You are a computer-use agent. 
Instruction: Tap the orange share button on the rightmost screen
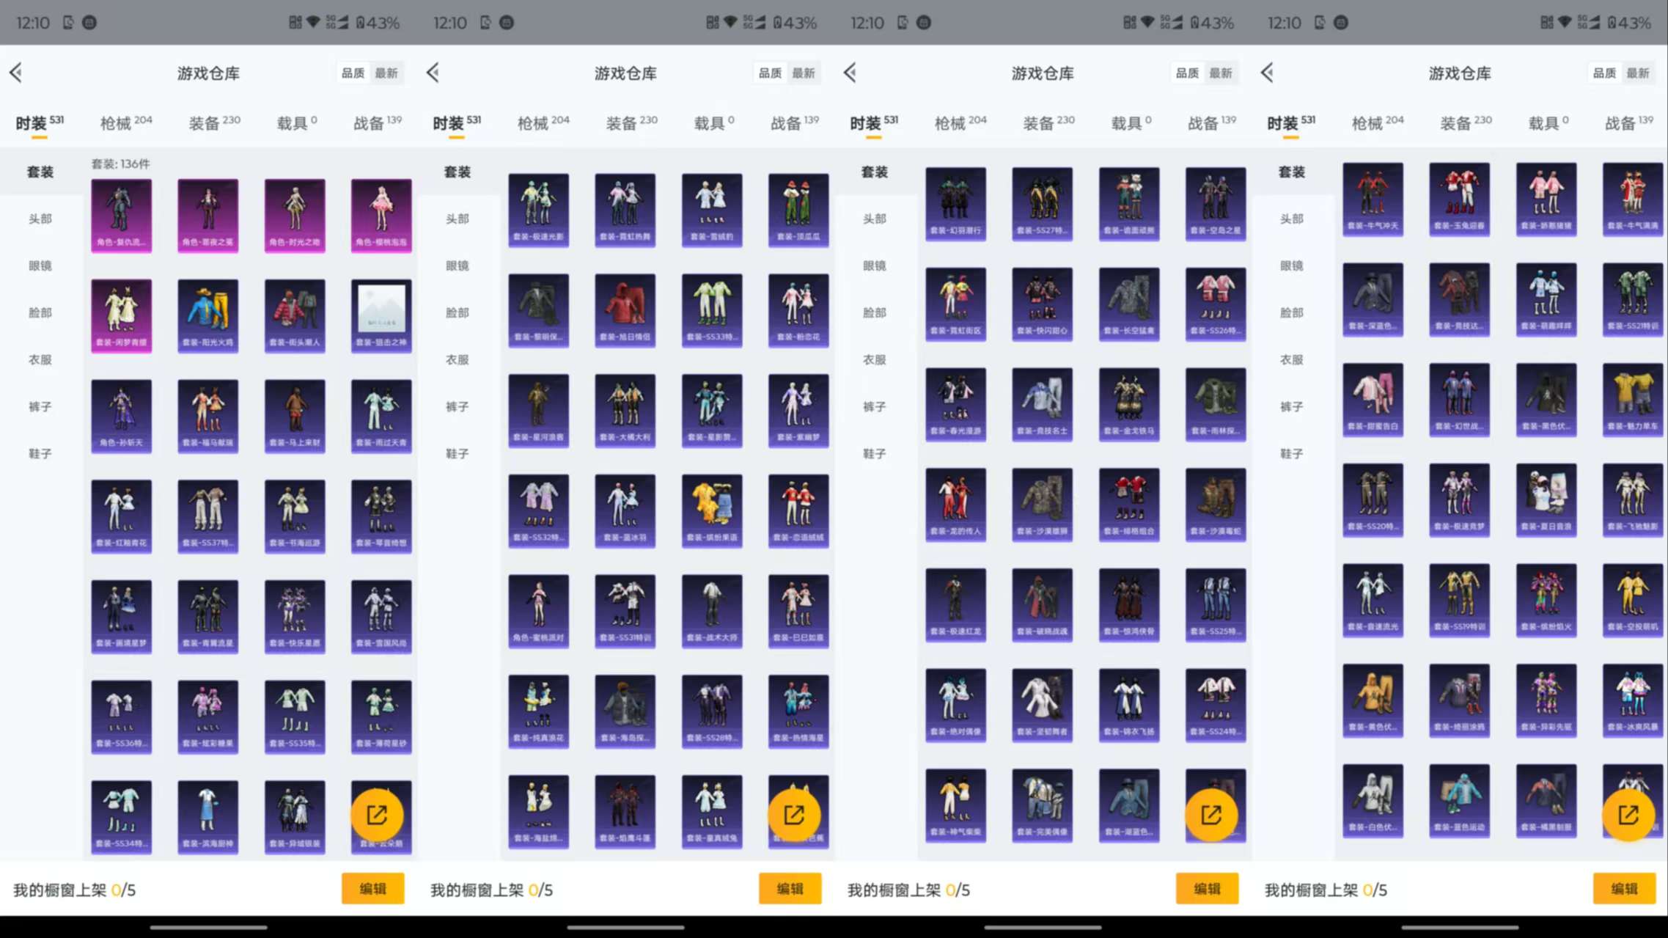1628,814
